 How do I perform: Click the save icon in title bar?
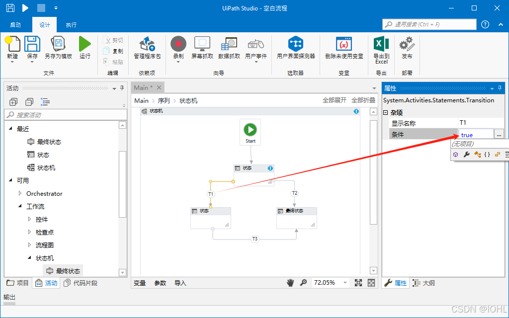click(x=10, y=8)
